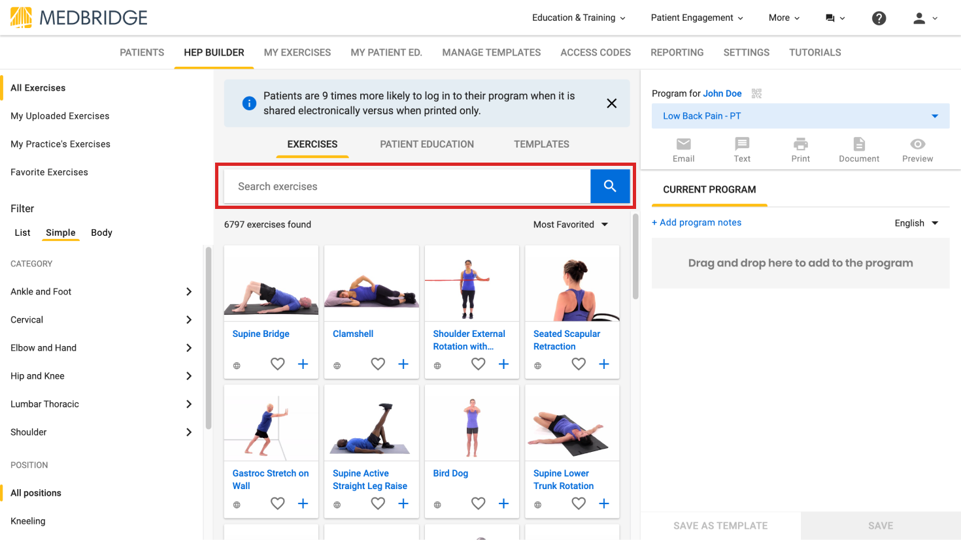Open the Most Favorited sort dropdown
The width and height of the screenshot is (961, 540).
(571, 225)
